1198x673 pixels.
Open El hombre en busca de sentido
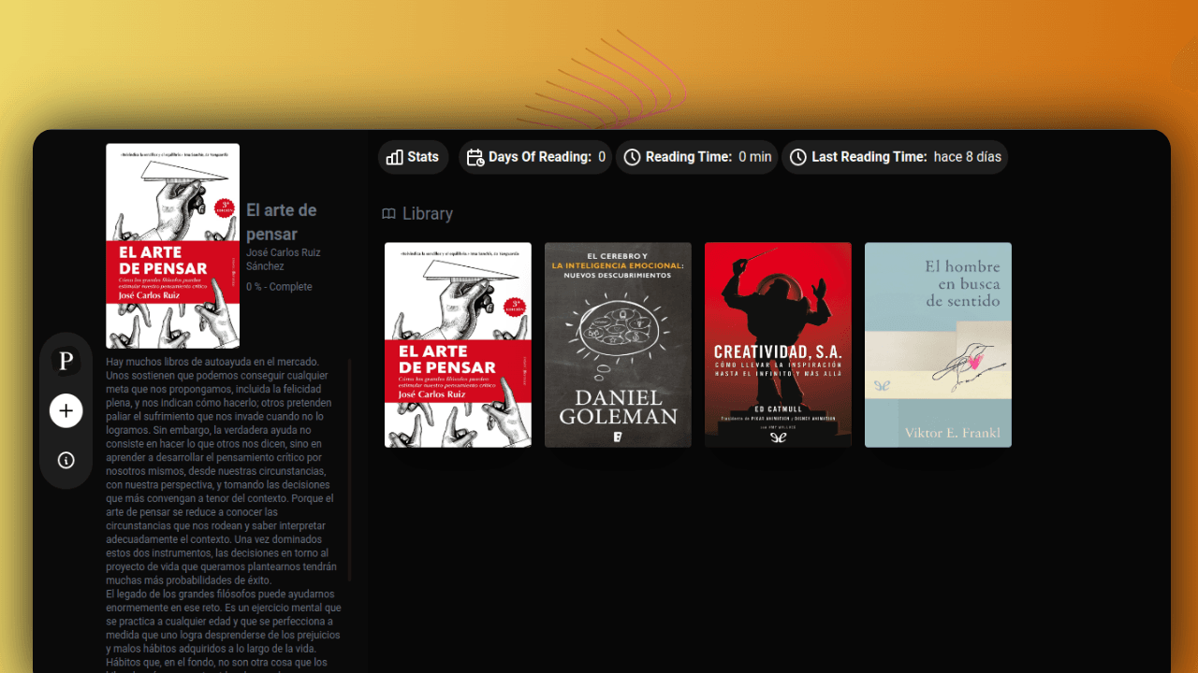coord(938,345)
